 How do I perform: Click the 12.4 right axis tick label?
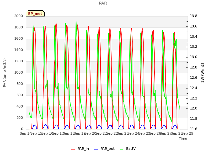[193, 88]
